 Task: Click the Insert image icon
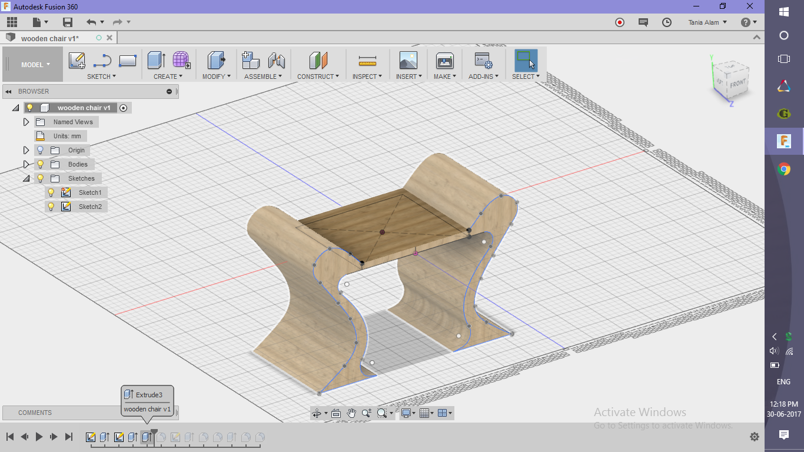[x=408, y=61]
